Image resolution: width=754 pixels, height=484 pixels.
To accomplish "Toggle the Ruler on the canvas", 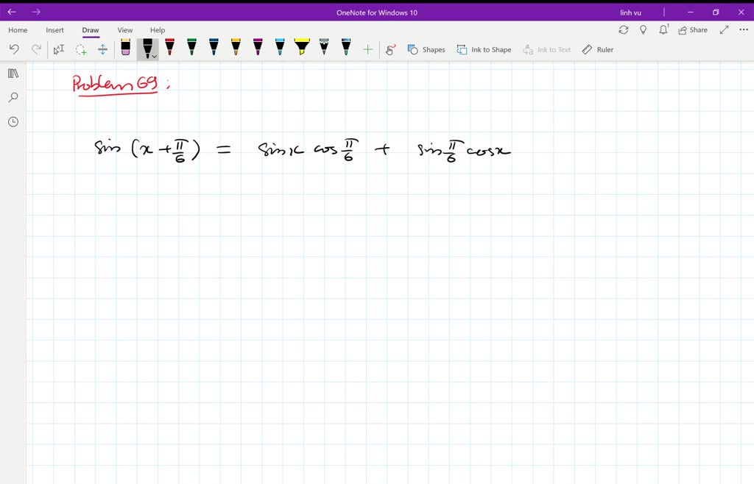I will click(598, 49).
